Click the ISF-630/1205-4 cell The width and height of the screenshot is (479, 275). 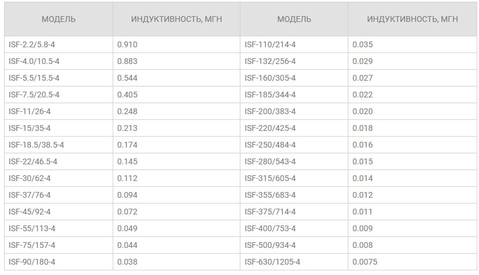pyautogui.click(x=294, y=262)
